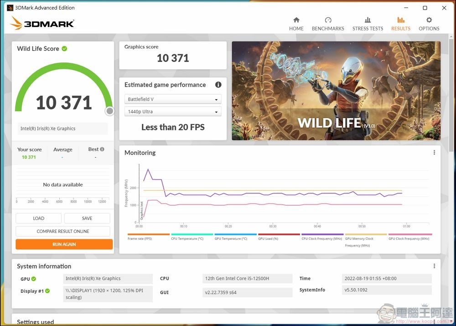Go to Stress Tests chart icon

368,20
